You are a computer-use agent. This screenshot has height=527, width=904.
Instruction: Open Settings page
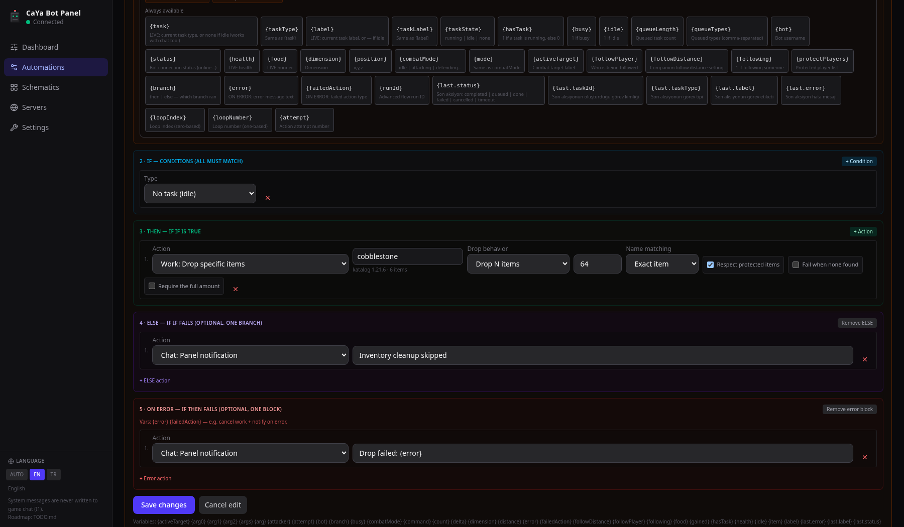click(56, 127)
